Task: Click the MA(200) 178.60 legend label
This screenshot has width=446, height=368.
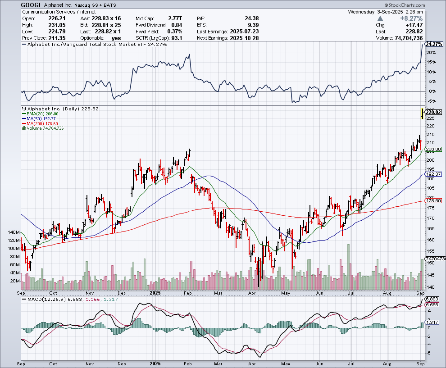Action: coord(42,124)
